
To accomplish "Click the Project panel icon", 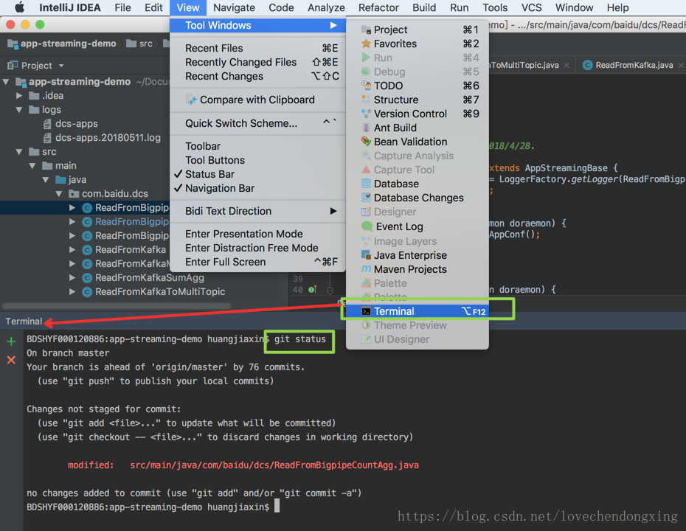I will point(13,65).
